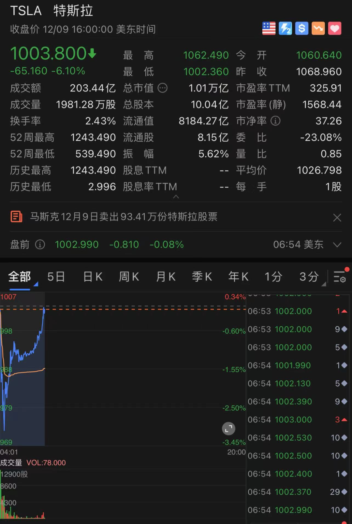Screen dimensions: 352x524
Task: Tap the low price 1002.360
Action: [x=206, y=72]
